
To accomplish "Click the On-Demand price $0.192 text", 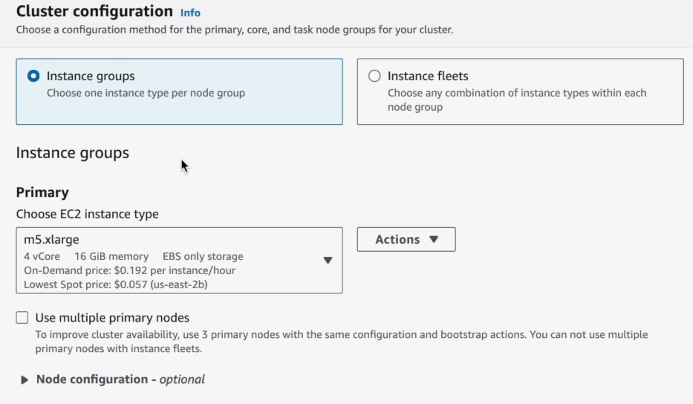I will (x=129, y=270).
